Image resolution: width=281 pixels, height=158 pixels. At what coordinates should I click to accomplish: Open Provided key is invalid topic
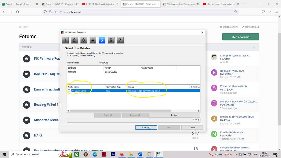click(232, 132)
